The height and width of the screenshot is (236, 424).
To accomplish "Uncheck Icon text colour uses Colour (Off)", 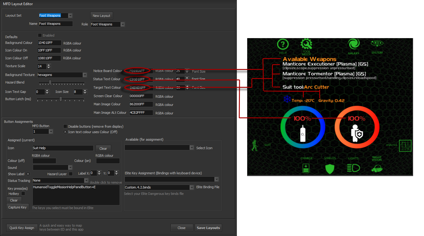I will [x=65, y=132].
